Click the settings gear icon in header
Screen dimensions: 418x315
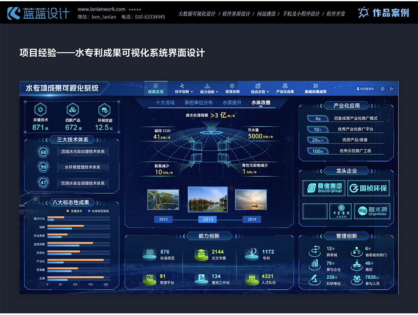pos(382,89)
